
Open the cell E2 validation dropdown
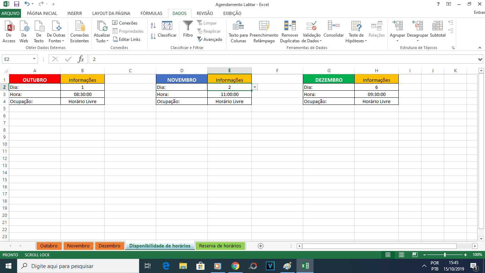click(x=255, y=87)
